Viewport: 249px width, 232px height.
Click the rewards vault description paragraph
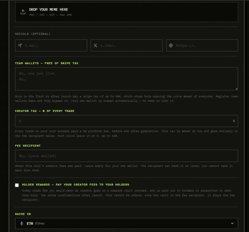(128, 195)
